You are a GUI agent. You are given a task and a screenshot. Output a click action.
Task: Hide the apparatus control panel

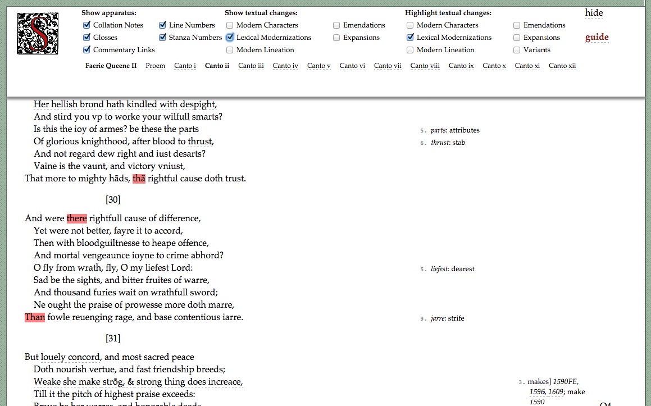(594, 13)
